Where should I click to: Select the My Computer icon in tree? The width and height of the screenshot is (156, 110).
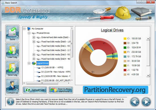(x=29, y=28)
